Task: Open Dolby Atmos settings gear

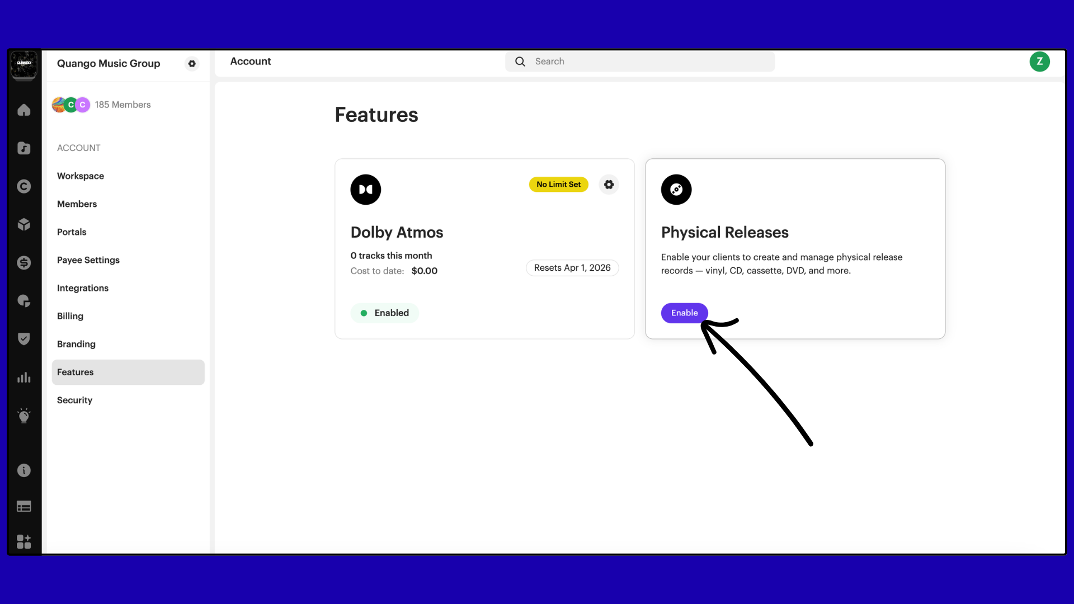Action: coord(609,185)
